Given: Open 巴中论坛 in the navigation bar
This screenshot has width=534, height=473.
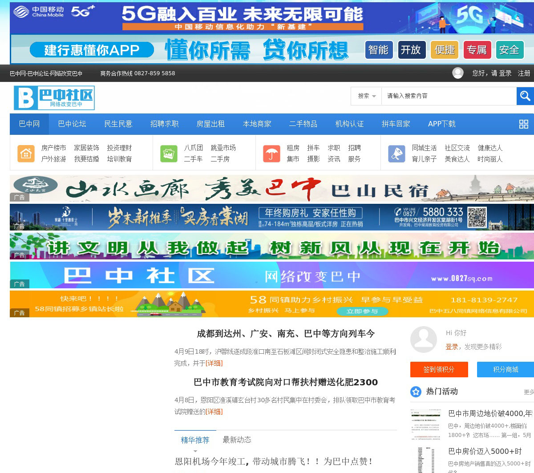Looking at the screenshot, I should 72,124.
